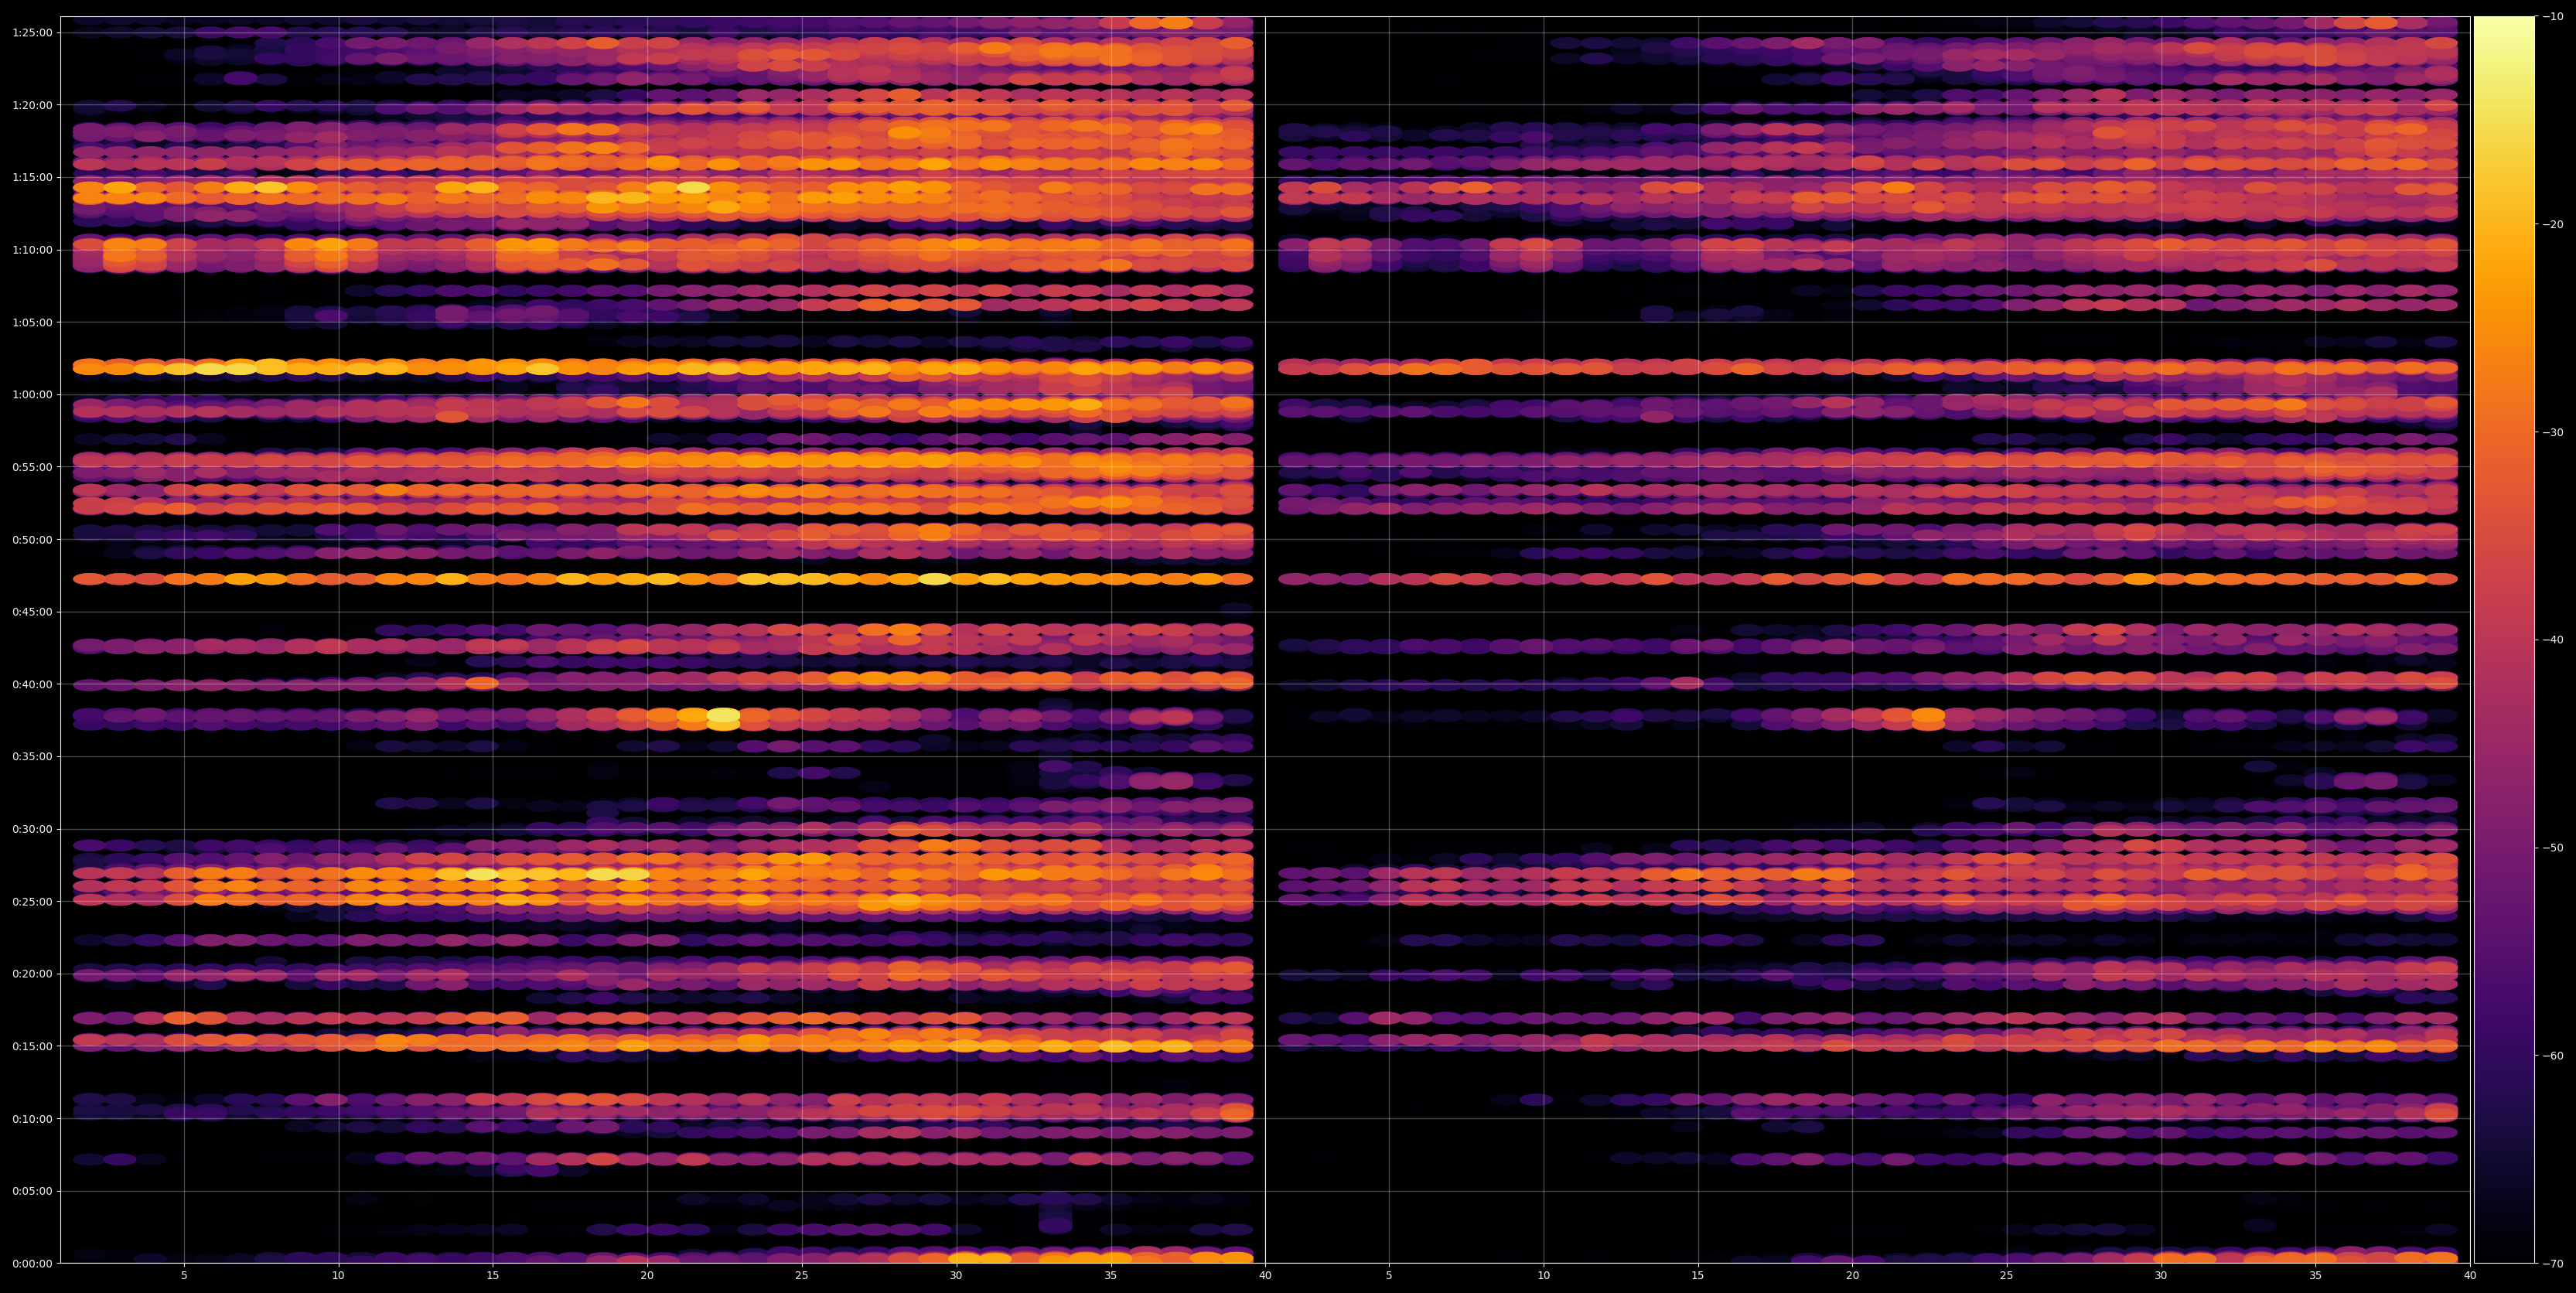The image size is (2576, 1293).
Task: Select the 0:35:00 y-axis label
Action: click(x=33, y=756)
